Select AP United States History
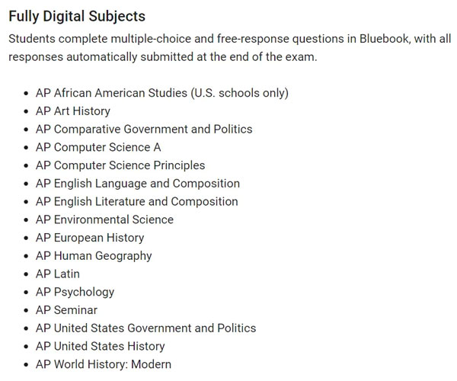 coord(101,346)
